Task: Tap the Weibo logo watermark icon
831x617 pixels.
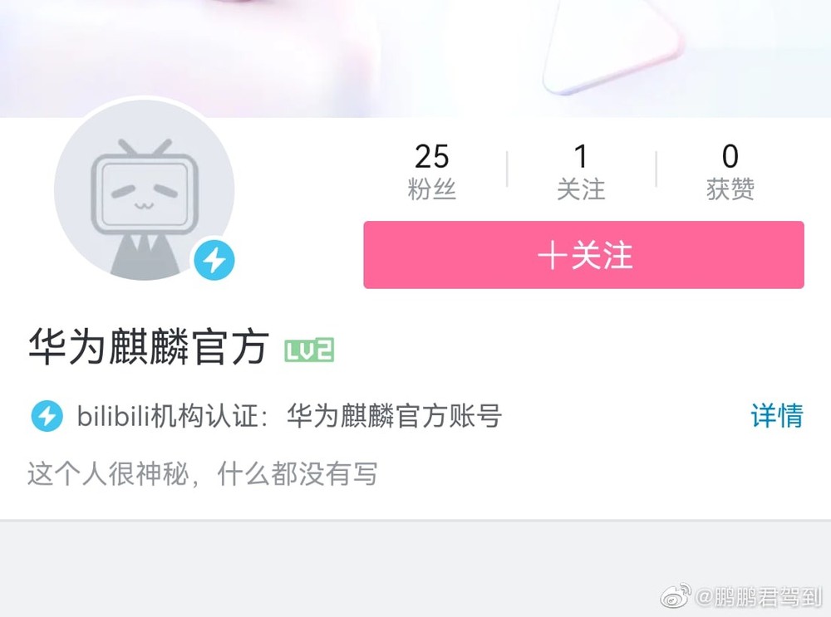Action: tap(676, 596)
